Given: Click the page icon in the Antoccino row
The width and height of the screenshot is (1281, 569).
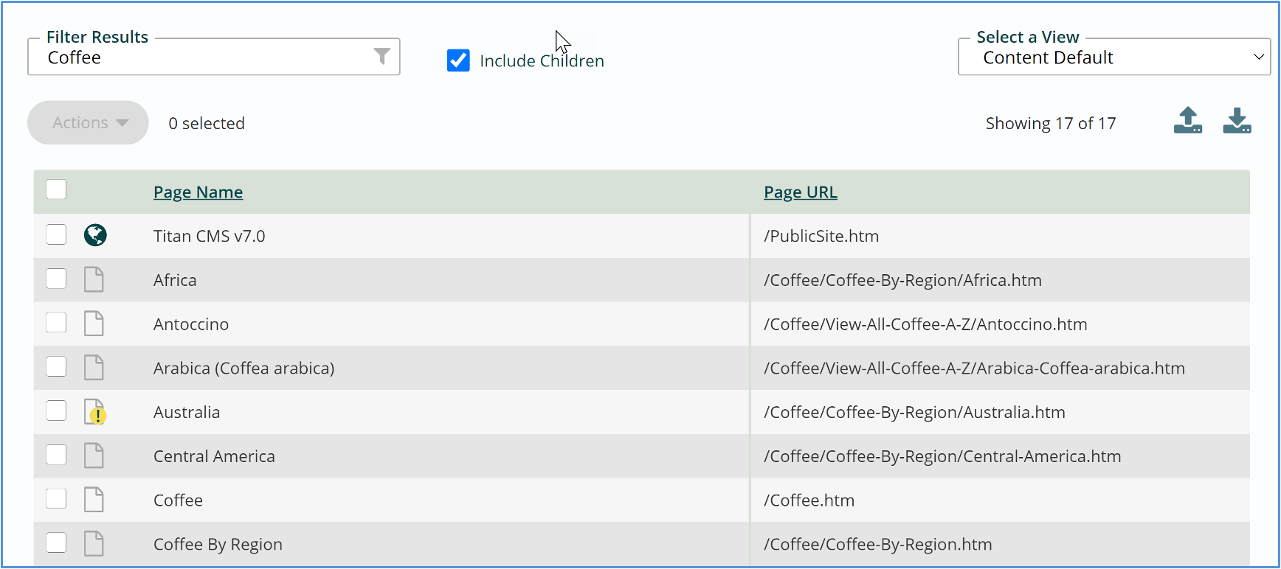Looking at the screenshot, I should click(x=94, y=324).
